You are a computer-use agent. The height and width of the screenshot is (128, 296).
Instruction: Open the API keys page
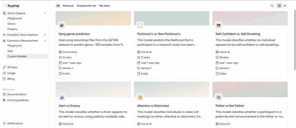pos(12,67)
